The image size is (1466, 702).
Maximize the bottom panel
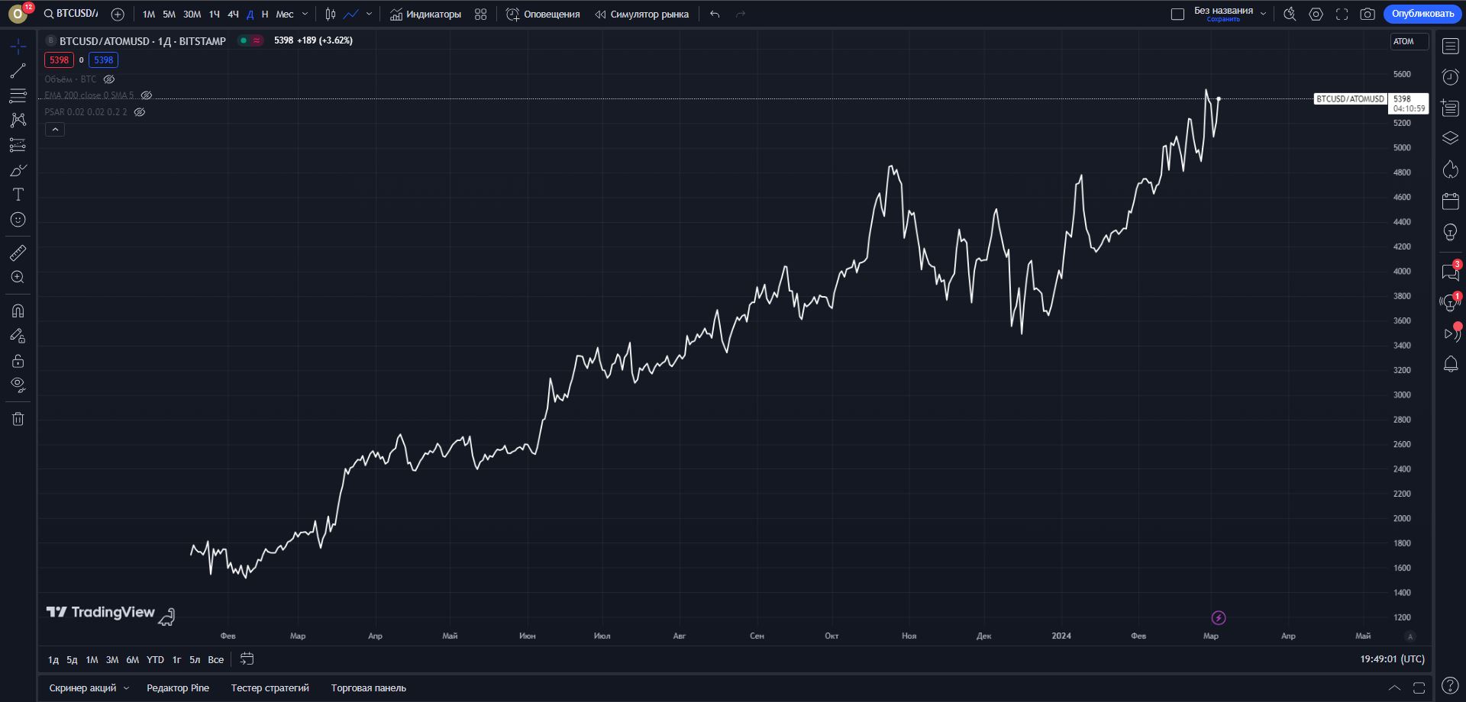pyautogui.click(x=1419, y=688)
